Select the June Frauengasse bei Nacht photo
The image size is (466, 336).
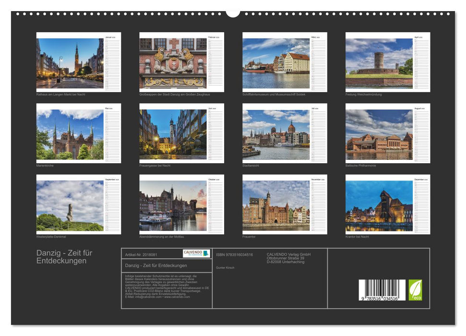pos(173,134)
